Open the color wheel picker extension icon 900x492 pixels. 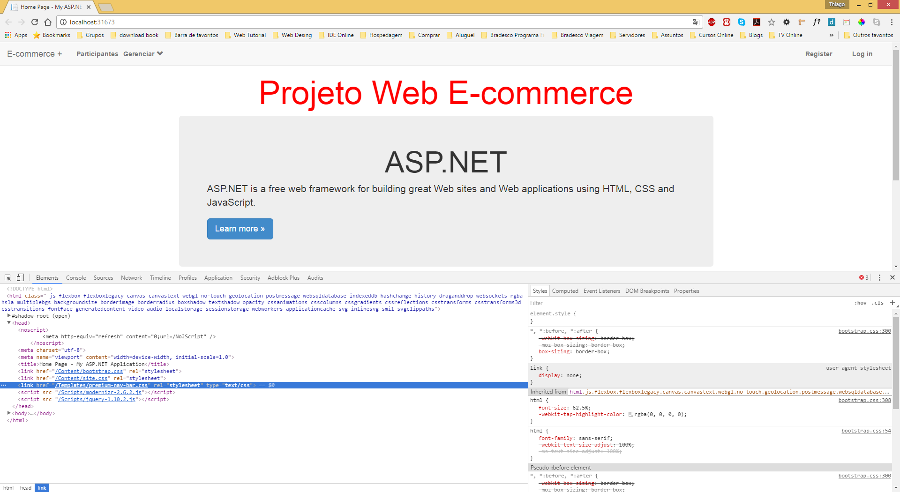point(862,22)
